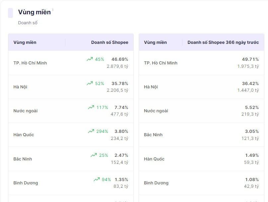Click the 1.975,3 tỷ sales amount

(248, 66)
